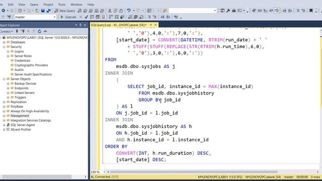Expand the SQL Server Agent node
322x181 pixels.
point(4,125)
